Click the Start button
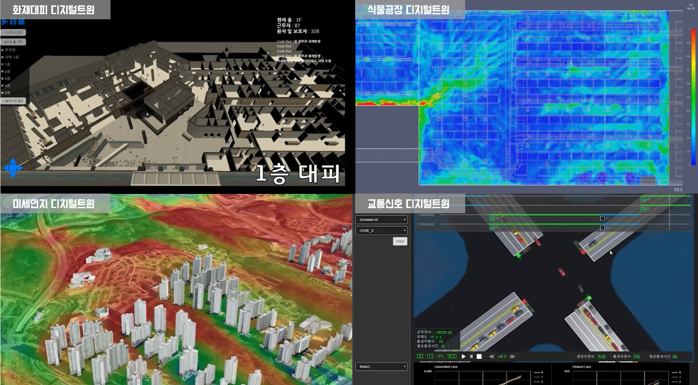698x385 pixels. pos(400,241)
